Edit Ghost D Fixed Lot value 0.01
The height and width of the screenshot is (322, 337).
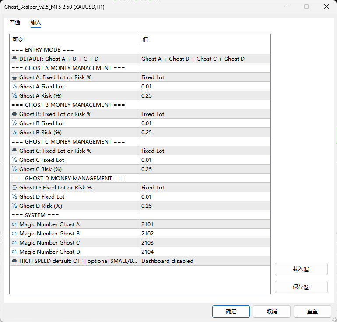[x=205, y=196]
